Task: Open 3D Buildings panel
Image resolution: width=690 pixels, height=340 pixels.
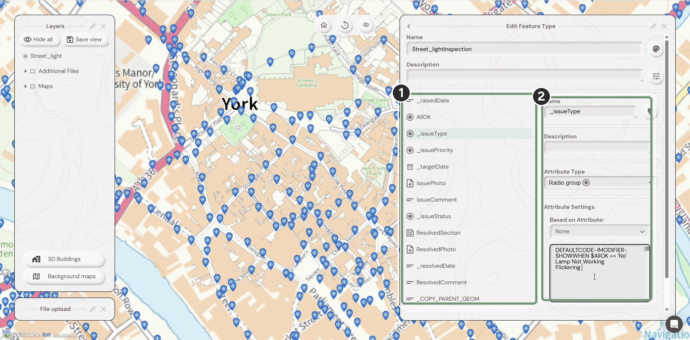Action: click(64, 259)
